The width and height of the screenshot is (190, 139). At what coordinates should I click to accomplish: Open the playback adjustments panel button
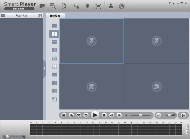[x=183, y=115]
